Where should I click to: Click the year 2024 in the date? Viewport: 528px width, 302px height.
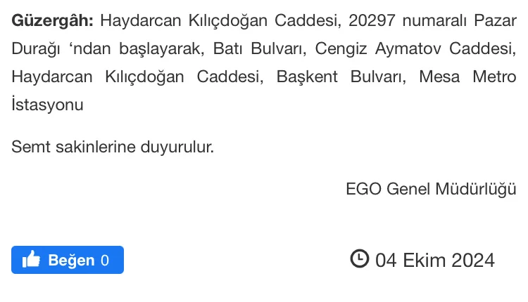(x=473, y=261)
